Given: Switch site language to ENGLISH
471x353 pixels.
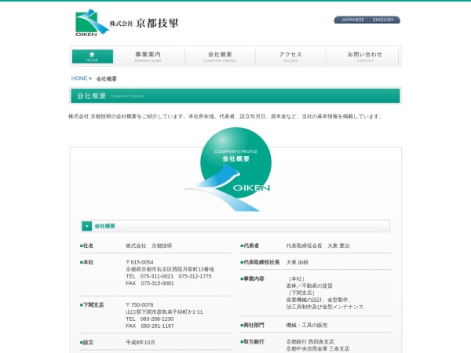Looking at the screenshot, I should (x=383, y=20).
